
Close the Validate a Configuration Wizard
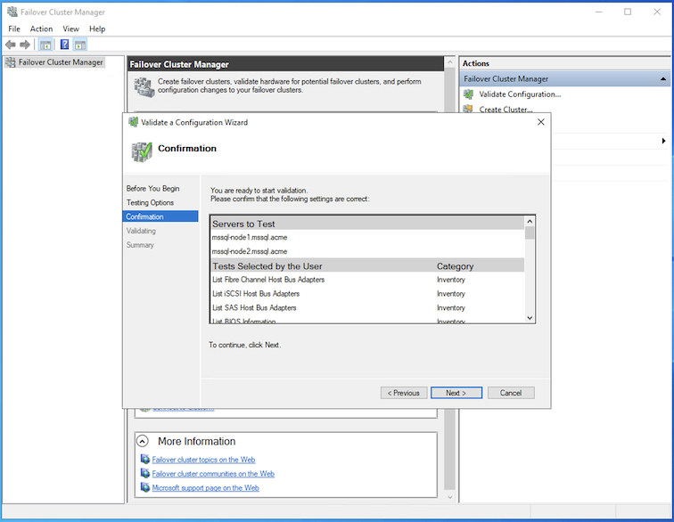coord(541,122)
